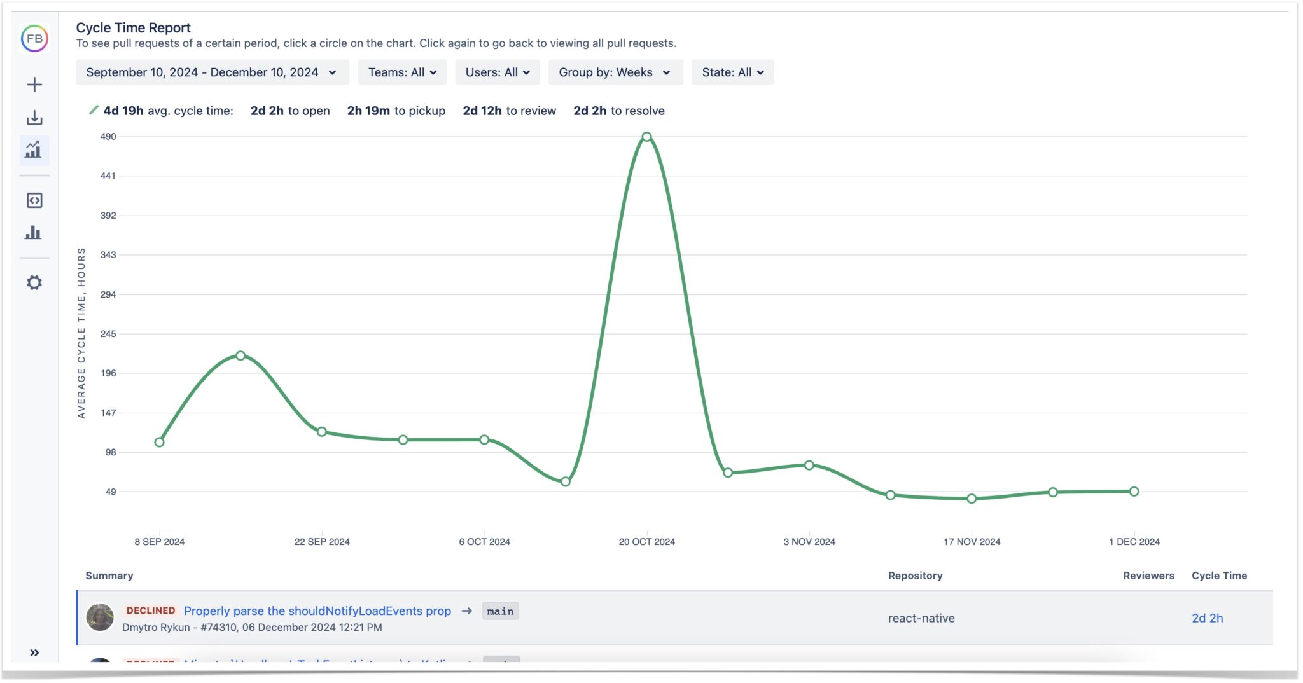1303x683 pixels.
Task: Click the green avg cycle time legend marker
Action: click(x=93, y=110)
